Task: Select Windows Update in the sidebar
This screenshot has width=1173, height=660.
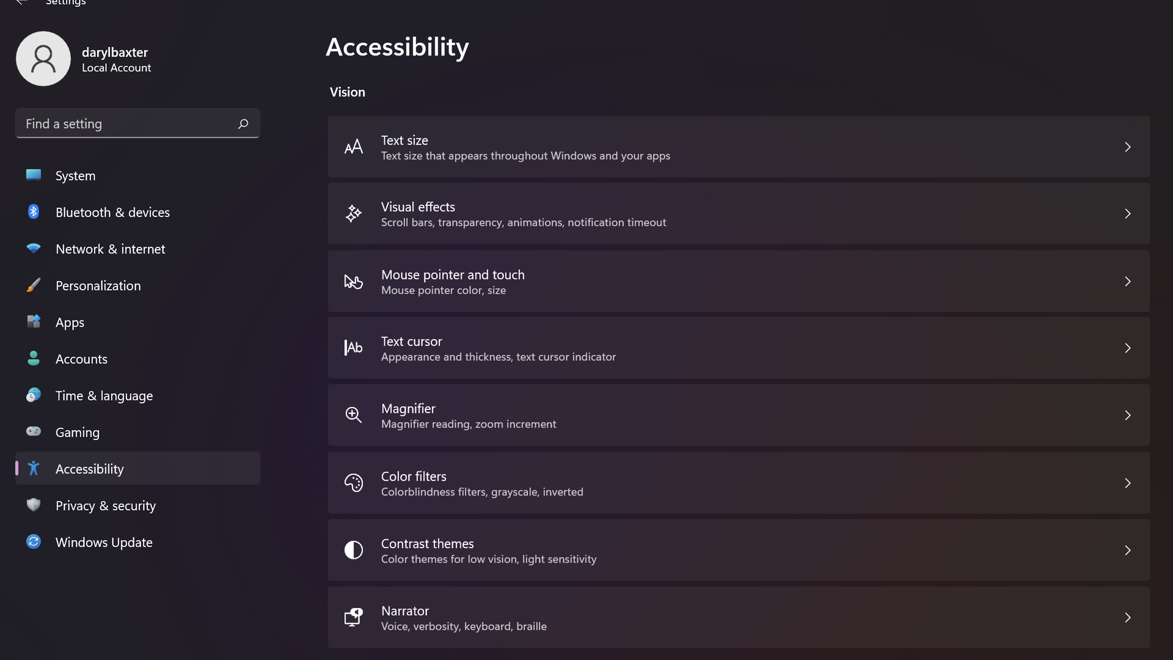Action: click(104, 543)
